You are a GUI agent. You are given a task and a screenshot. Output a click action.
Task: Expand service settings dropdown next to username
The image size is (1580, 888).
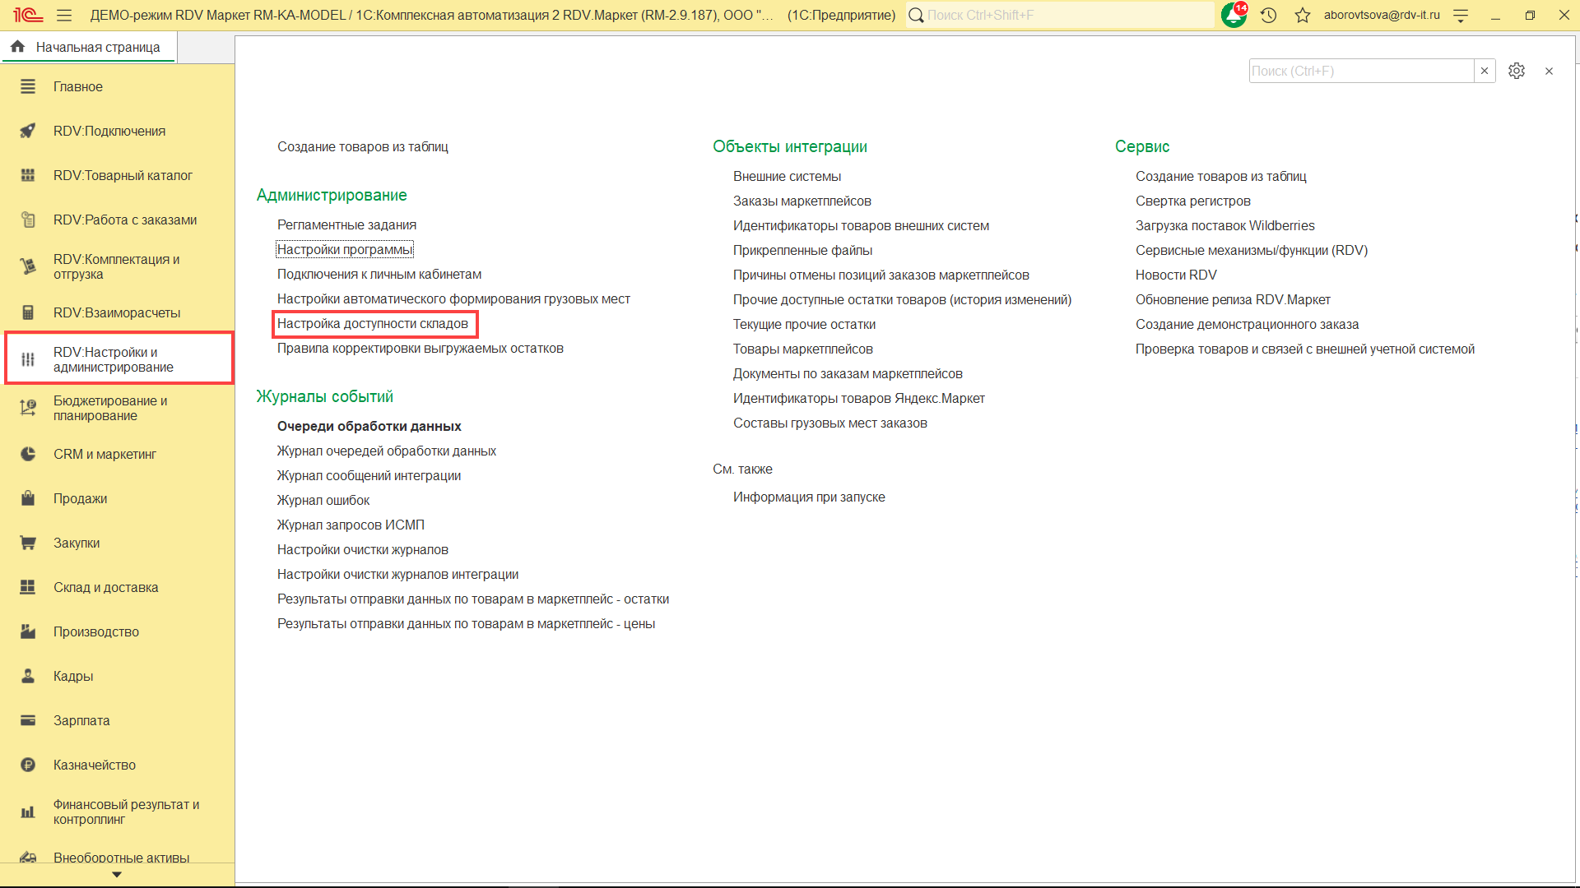pos(1461,15)
